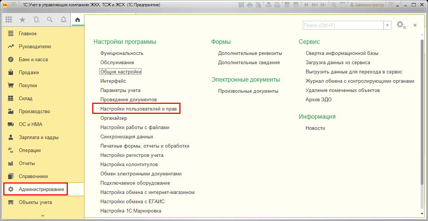Open Удаление помеченных объектов link
The image size is (428, 221).
point(342,90)
